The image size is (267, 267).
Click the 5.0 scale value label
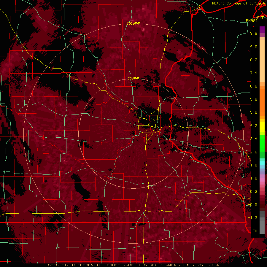click(254, 112)
